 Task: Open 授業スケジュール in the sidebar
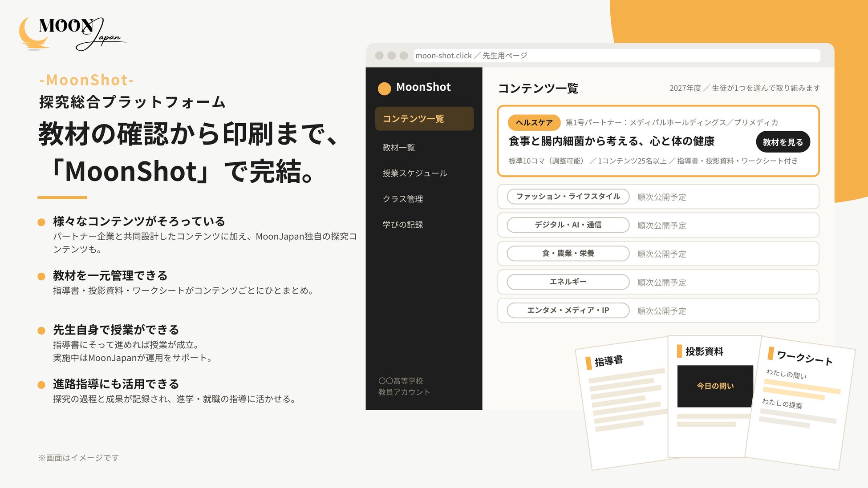(415, 173)
